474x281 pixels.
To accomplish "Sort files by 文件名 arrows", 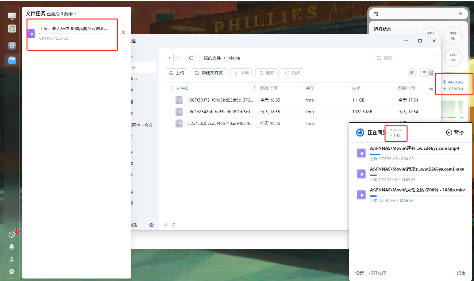I will click(x=254, y=88).
